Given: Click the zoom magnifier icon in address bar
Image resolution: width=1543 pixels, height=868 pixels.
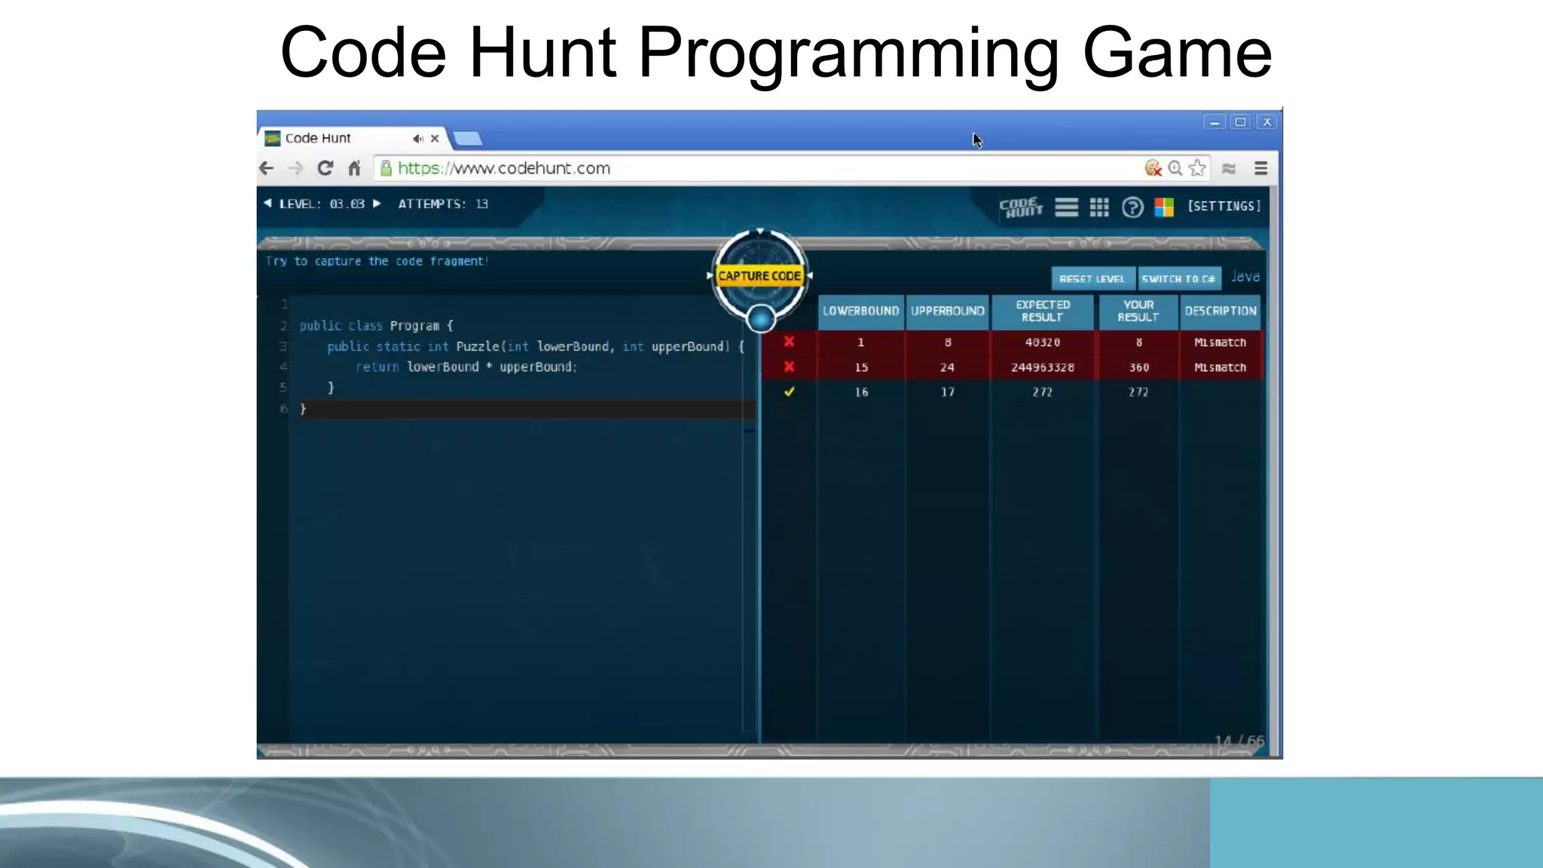Looking at the screenshot, I should (x=1175, y=168).
